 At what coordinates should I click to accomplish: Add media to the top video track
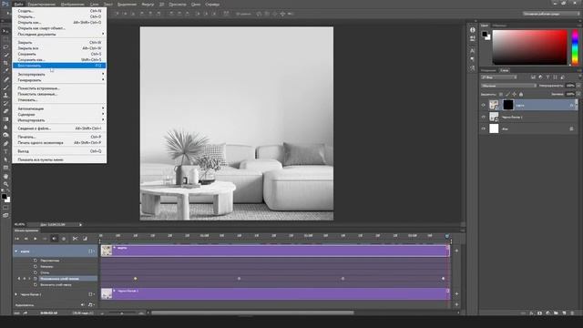(456, 251)
